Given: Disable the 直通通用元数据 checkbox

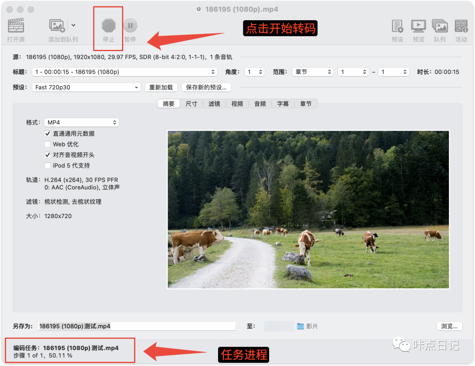Looking at the screenshot, I should click(x=47, y=133).
